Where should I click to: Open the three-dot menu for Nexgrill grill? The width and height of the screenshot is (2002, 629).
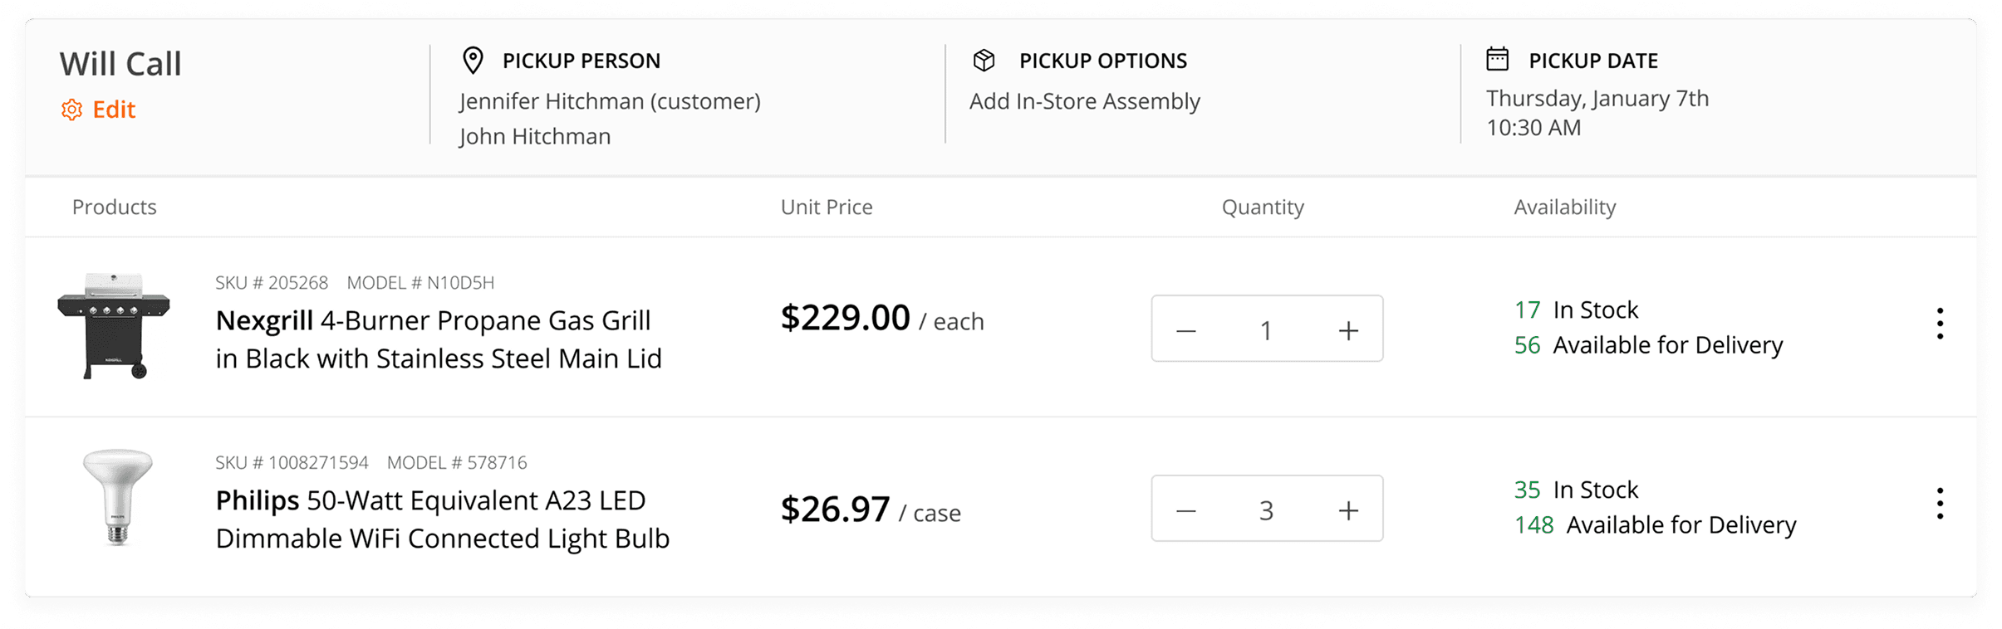tap(1940, 324)
